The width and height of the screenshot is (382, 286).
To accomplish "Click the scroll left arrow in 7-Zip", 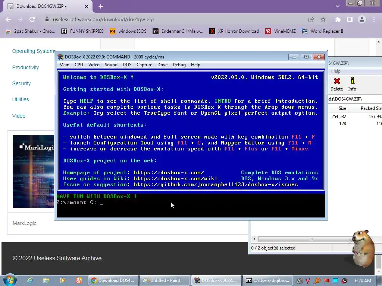I will [254, 239].
